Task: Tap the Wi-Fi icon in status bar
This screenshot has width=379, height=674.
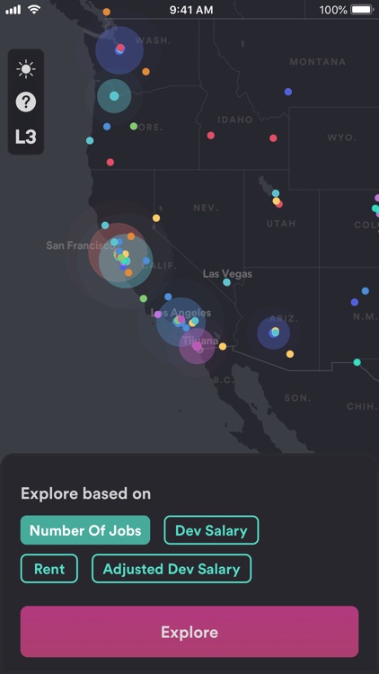Action: (x=33, y=9)
